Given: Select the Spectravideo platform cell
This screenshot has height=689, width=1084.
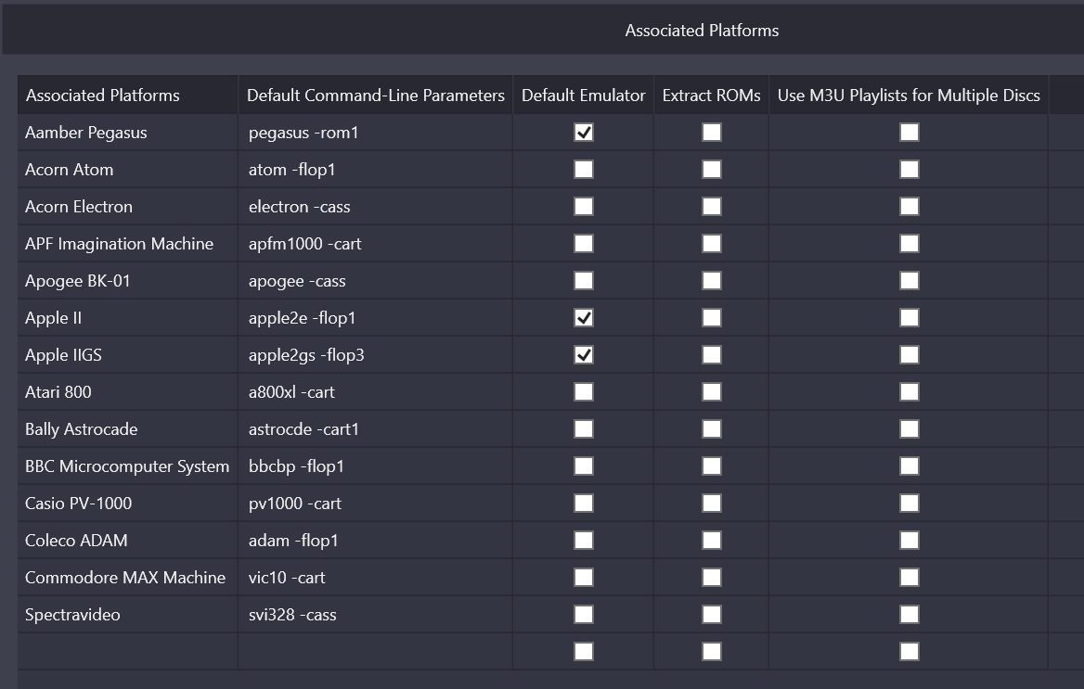Looking at the screenshot, I should click(x=128, y=615).
